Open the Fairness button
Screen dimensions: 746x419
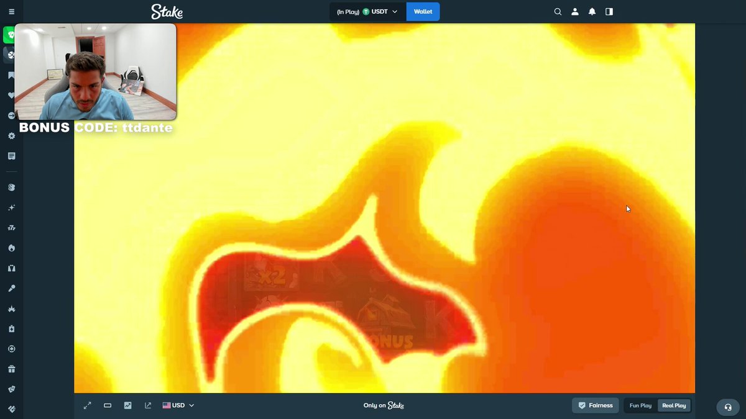click(595, 405)
